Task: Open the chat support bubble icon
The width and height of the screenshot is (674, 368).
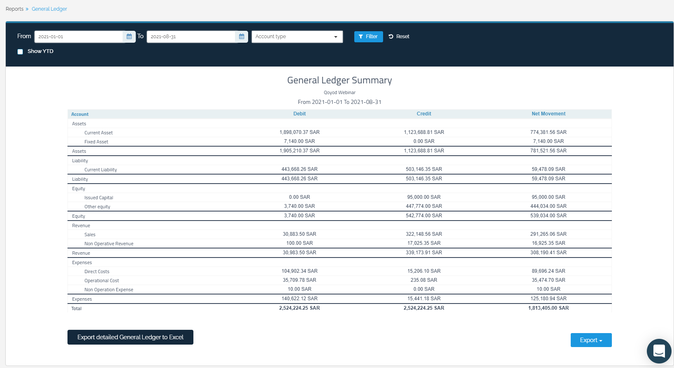Action: [659, 351]
